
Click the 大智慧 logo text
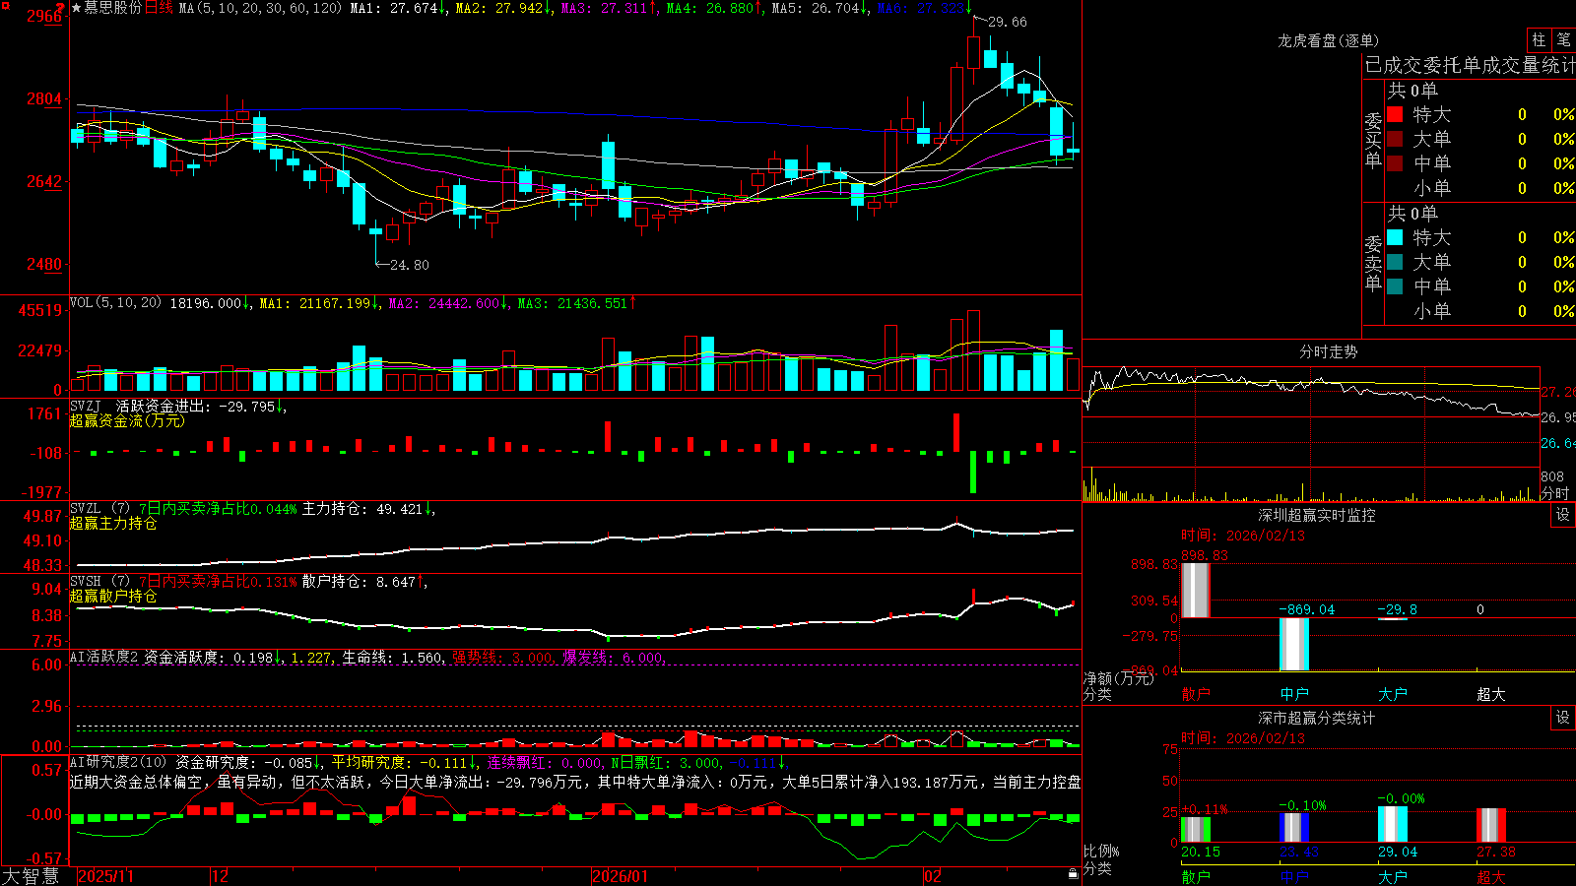pos(31,876)
